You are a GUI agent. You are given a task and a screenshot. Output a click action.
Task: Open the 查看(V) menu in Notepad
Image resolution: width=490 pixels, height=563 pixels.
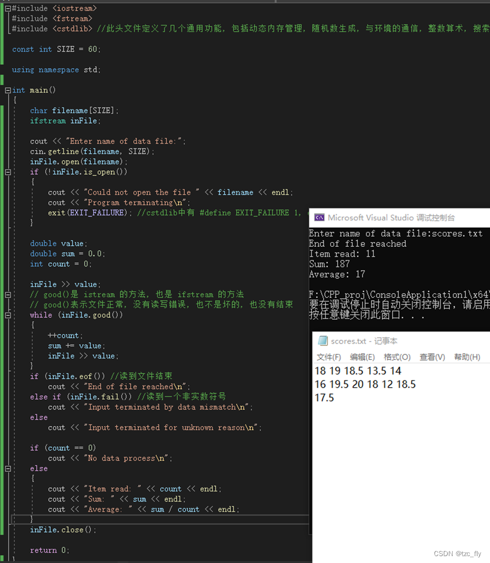pos(432,357)
